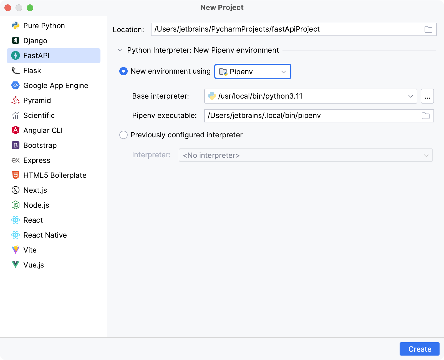Click the Flask horn icon
444x360 pixels.
[x=16, y=71]
